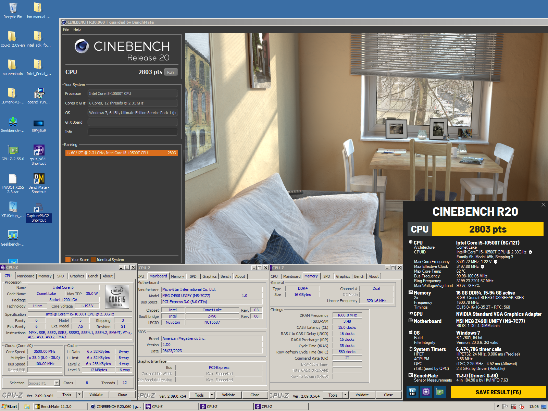548x411 pixels.
Task: Open Graphics tab in middle CPU-Z window
Action: [209, 276]
